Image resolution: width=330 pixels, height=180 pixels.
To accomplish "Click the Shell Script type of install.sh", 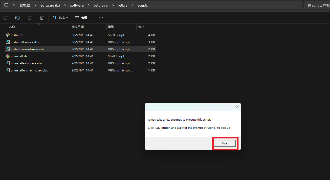I will [116, 35].
